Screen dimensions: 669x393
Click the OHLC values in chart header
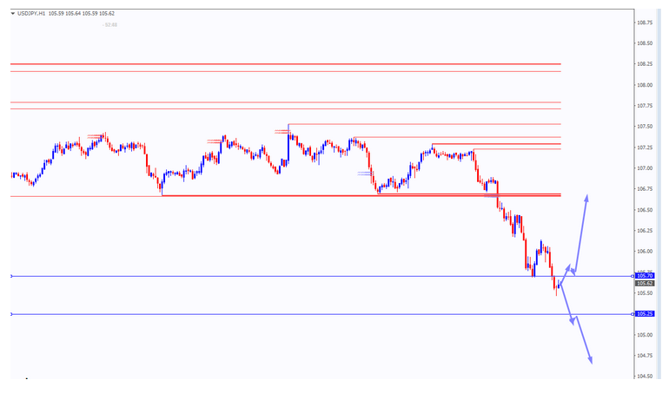(84, 14)
